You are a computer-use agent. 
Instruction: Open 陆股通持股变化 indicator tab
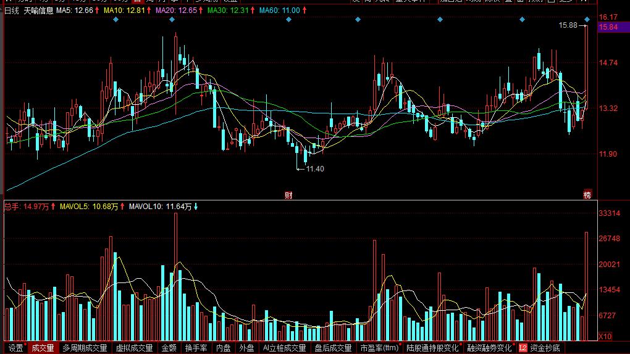(x=433, y=348)
